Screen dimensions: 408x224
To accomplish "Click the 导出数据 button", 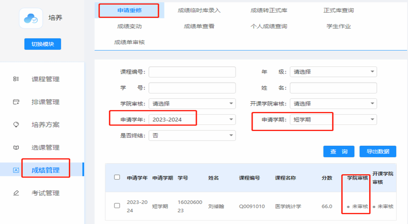I will 378,151.
